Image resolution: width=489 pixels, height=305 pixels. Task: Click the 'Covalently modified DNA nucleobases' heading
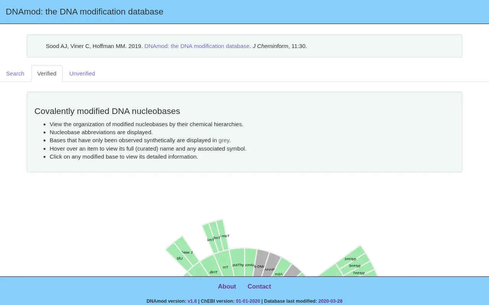tap(107, 111)
